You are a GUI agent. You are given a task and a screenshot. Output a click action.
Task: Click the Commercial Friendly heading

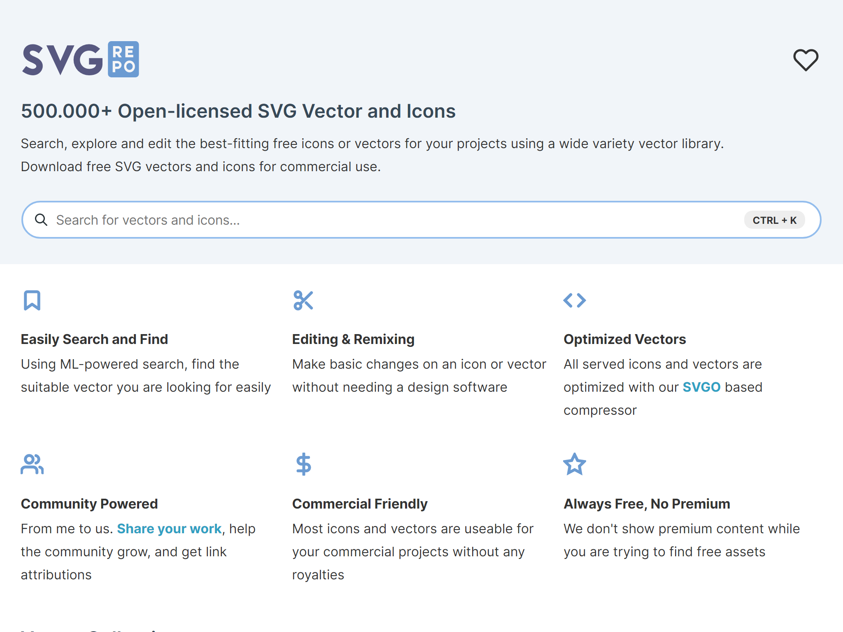coord(360,504)
